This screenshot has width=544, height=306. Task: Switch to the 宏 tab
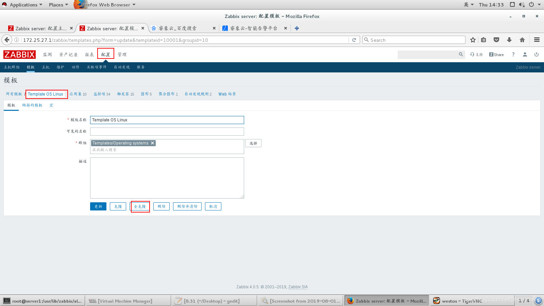51,105
